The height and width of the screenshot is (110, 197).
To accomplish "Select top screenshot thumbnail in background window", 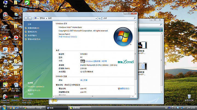I will click(143, 45).
